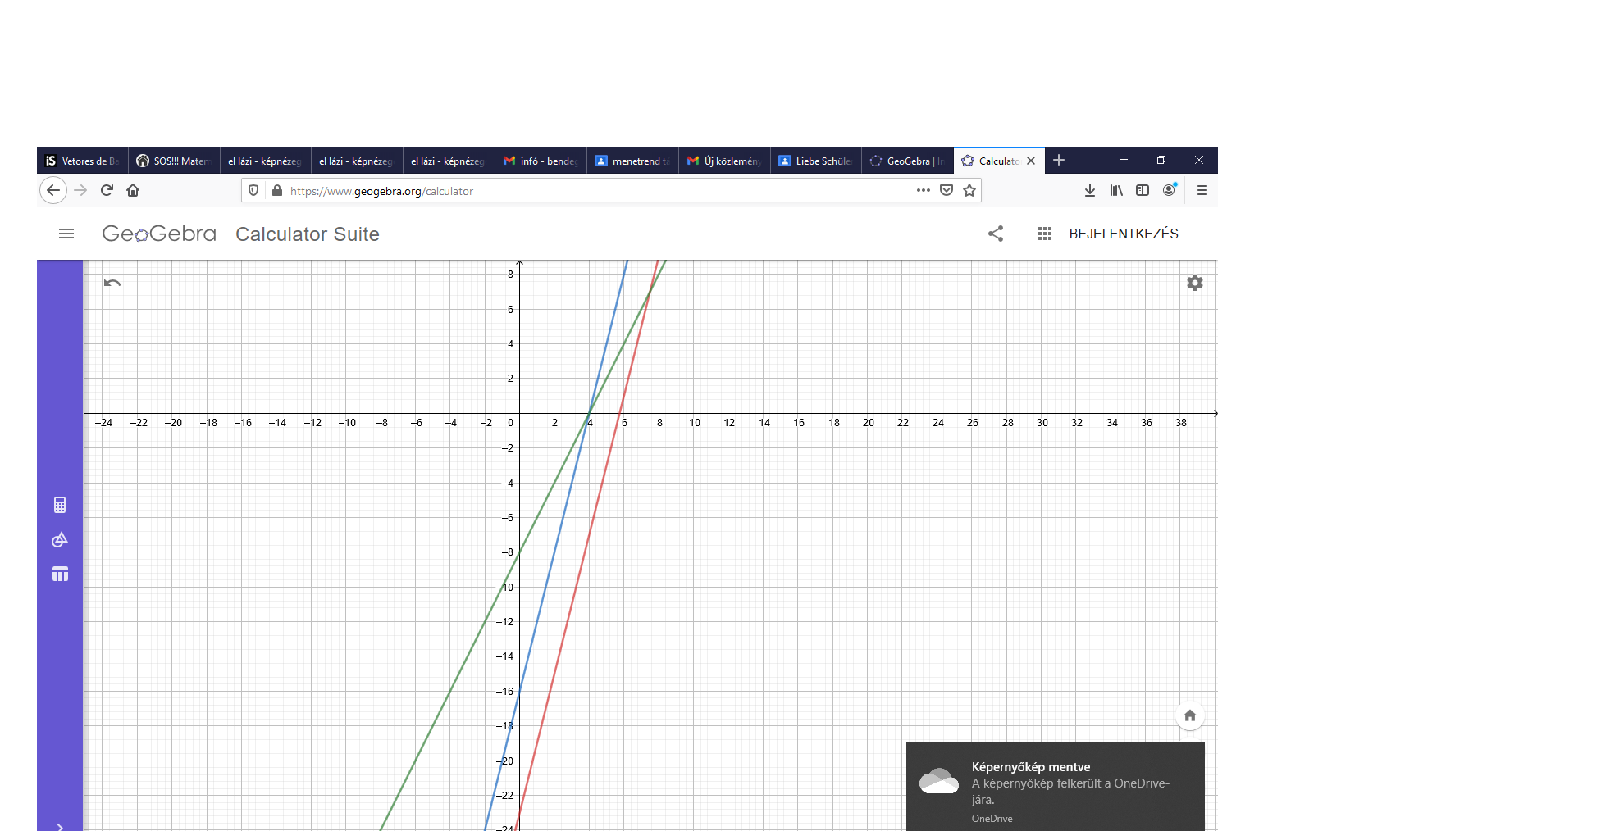Click the share icon in header

996,234
